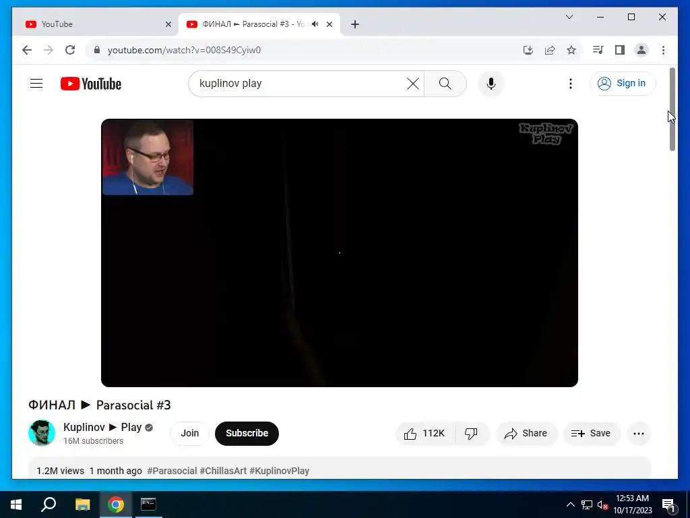Click the 1.2M views text

pyautogui.click(x=60, y=471)
